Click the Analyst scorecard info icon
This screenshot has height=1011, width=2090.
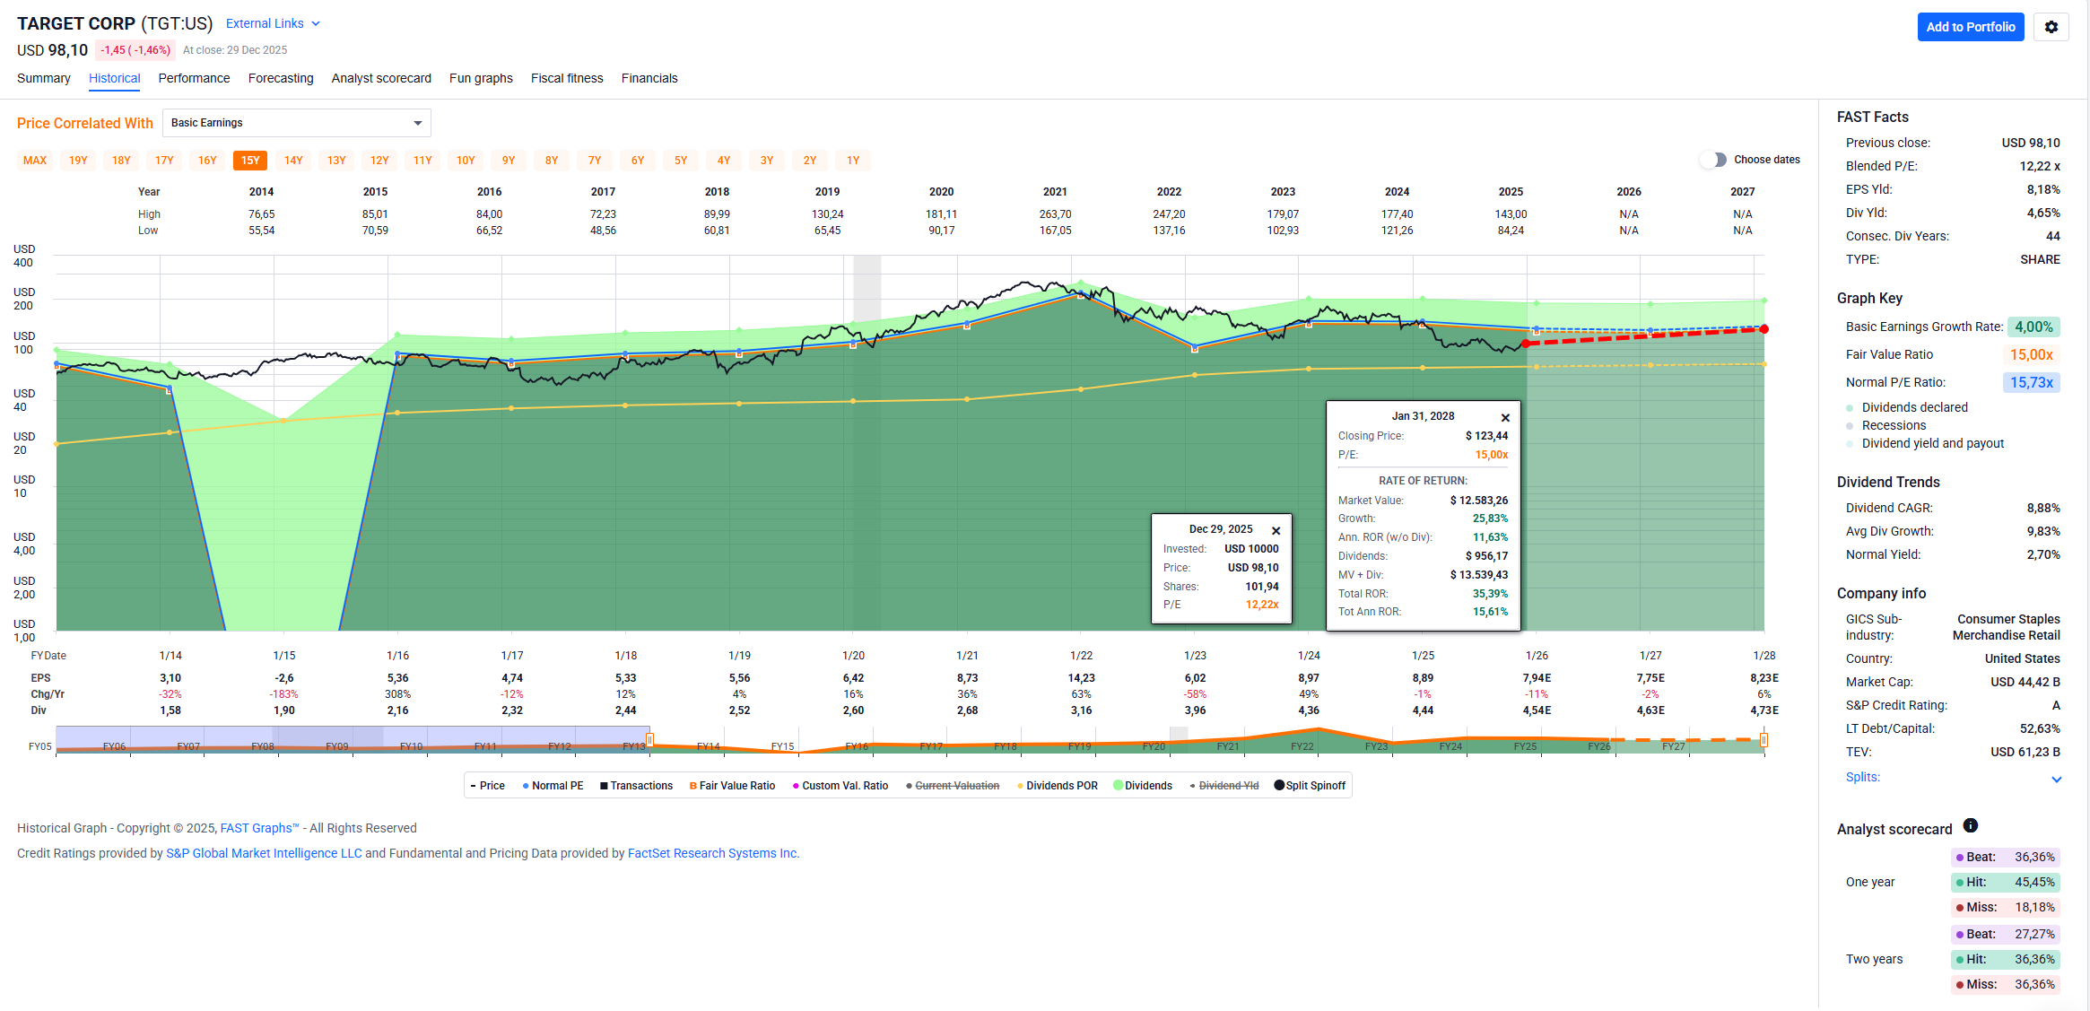coord(1970,825)
